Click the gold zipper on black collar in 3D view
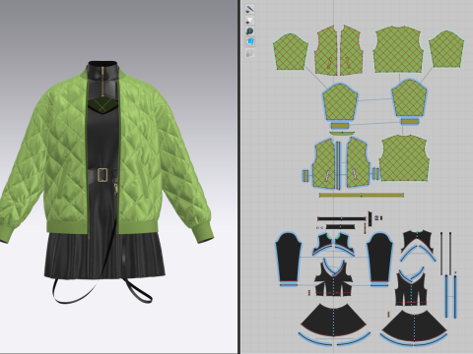 102,82
